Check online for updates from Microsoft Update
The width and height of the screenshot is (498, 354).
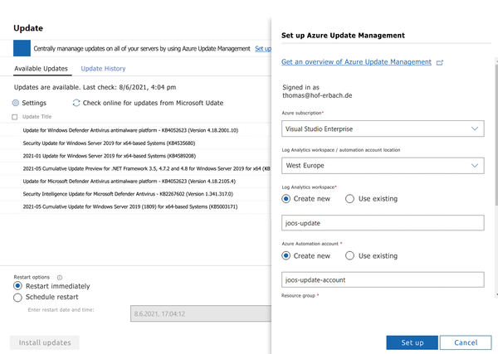pyautogui.click(x=153, y=103)
